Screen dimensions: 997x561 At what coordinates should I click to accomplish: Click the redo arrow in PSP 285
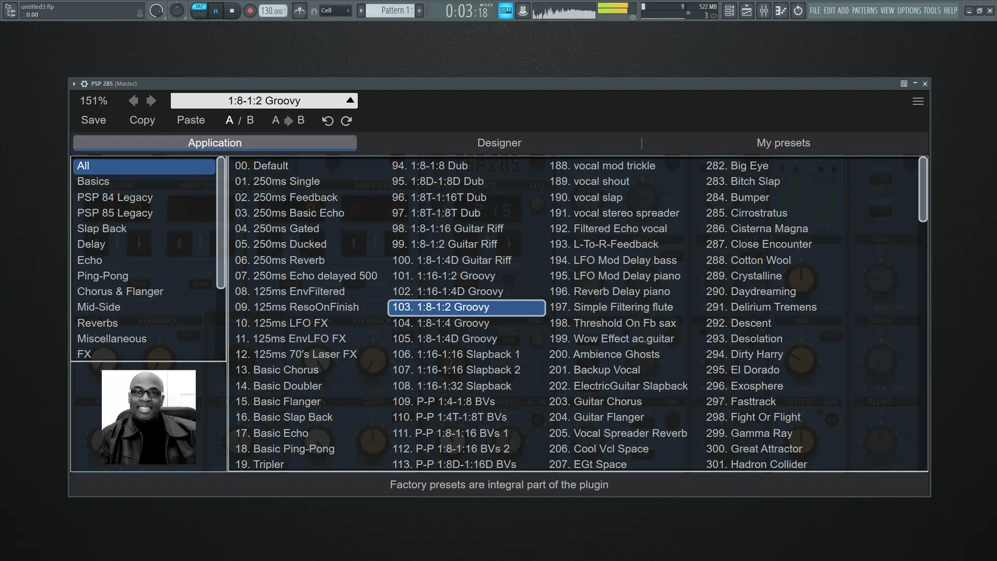point(346,121)
